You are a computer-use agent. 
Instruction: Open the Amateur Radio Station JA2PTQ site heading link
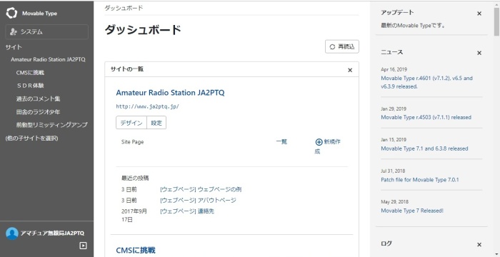170,93
